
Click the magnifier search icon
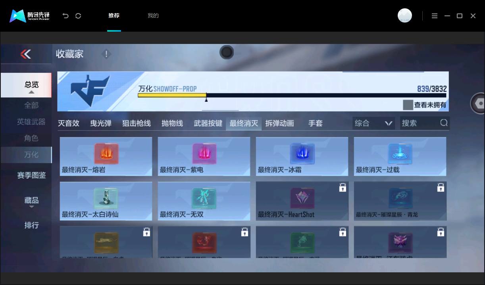(x=444, y=123)
